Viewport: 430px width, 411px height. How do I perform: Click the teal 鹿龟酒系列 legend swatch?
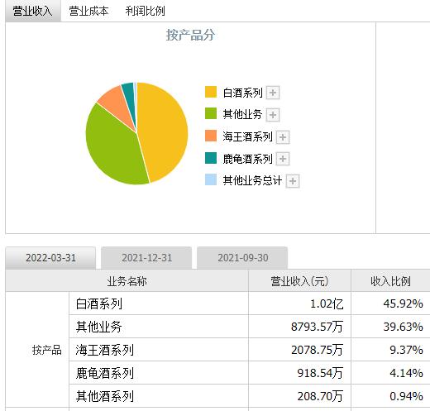tap(211, 158)
